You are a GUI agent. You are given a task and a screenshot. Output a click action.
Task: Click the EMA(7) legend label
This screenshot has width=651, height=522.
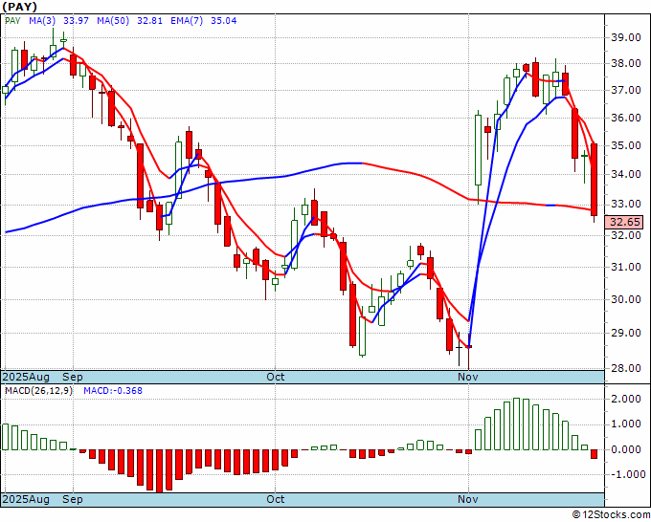click(x=187, y=20)
